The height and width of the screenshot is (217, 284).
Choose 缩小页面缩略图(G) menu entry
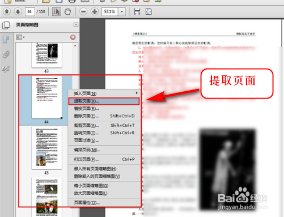pos(104,186)
